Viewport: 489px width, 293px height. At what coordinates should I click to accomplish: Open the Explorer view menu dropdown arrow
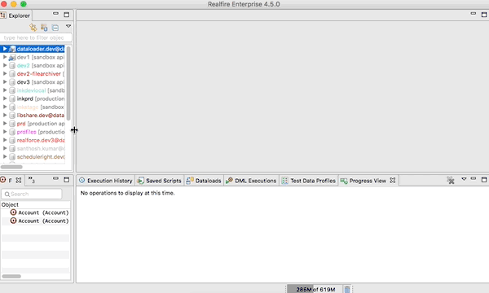coord(68,26)
